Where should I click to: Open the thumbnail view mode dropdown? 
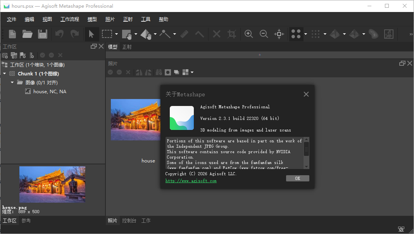pos(192,72)
